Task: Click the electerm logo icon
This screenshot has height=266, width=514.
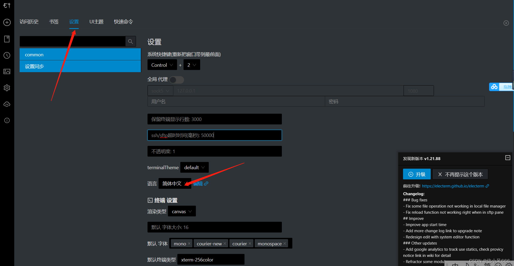Action: click(x=7, y=5)
